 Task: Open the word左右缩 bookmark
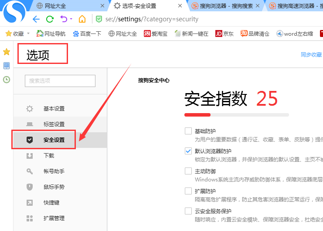[x=295, y=33]
